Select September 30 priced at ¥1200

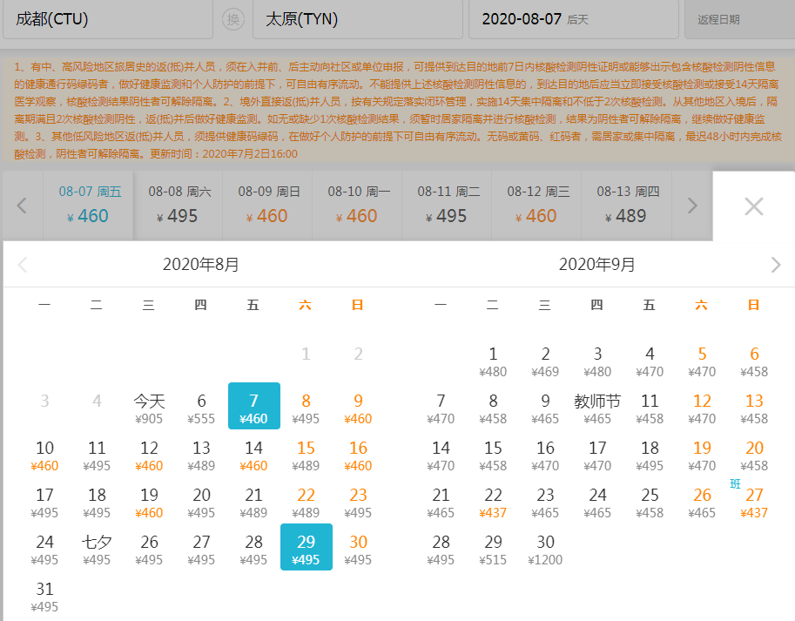pos(545,547)
